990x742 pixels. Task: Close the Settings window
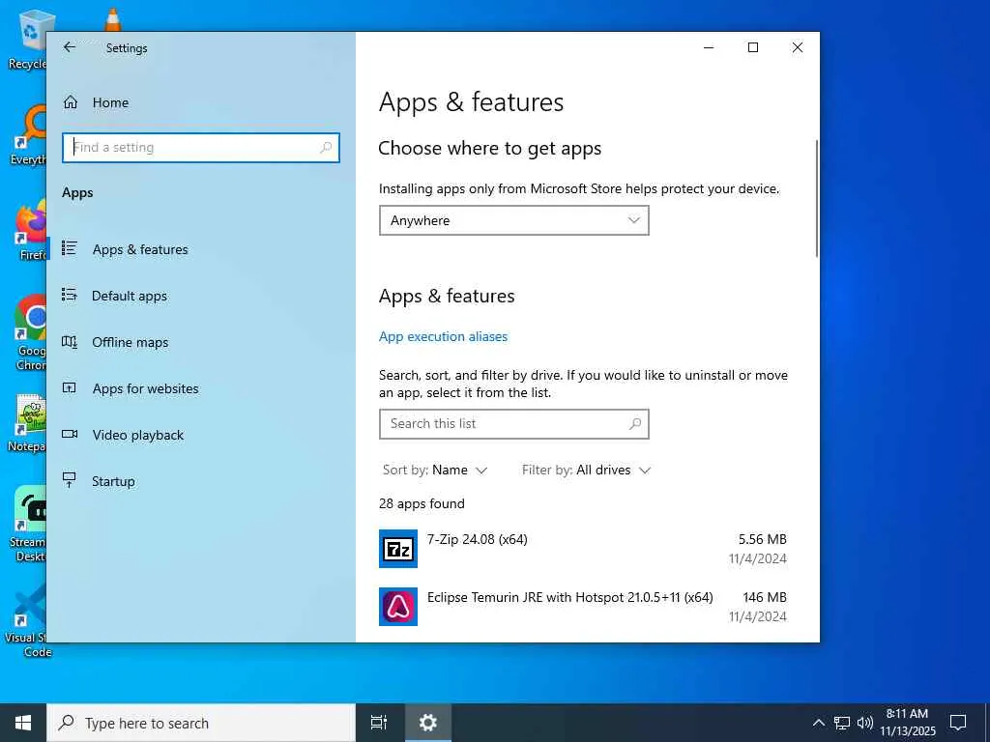798,47
